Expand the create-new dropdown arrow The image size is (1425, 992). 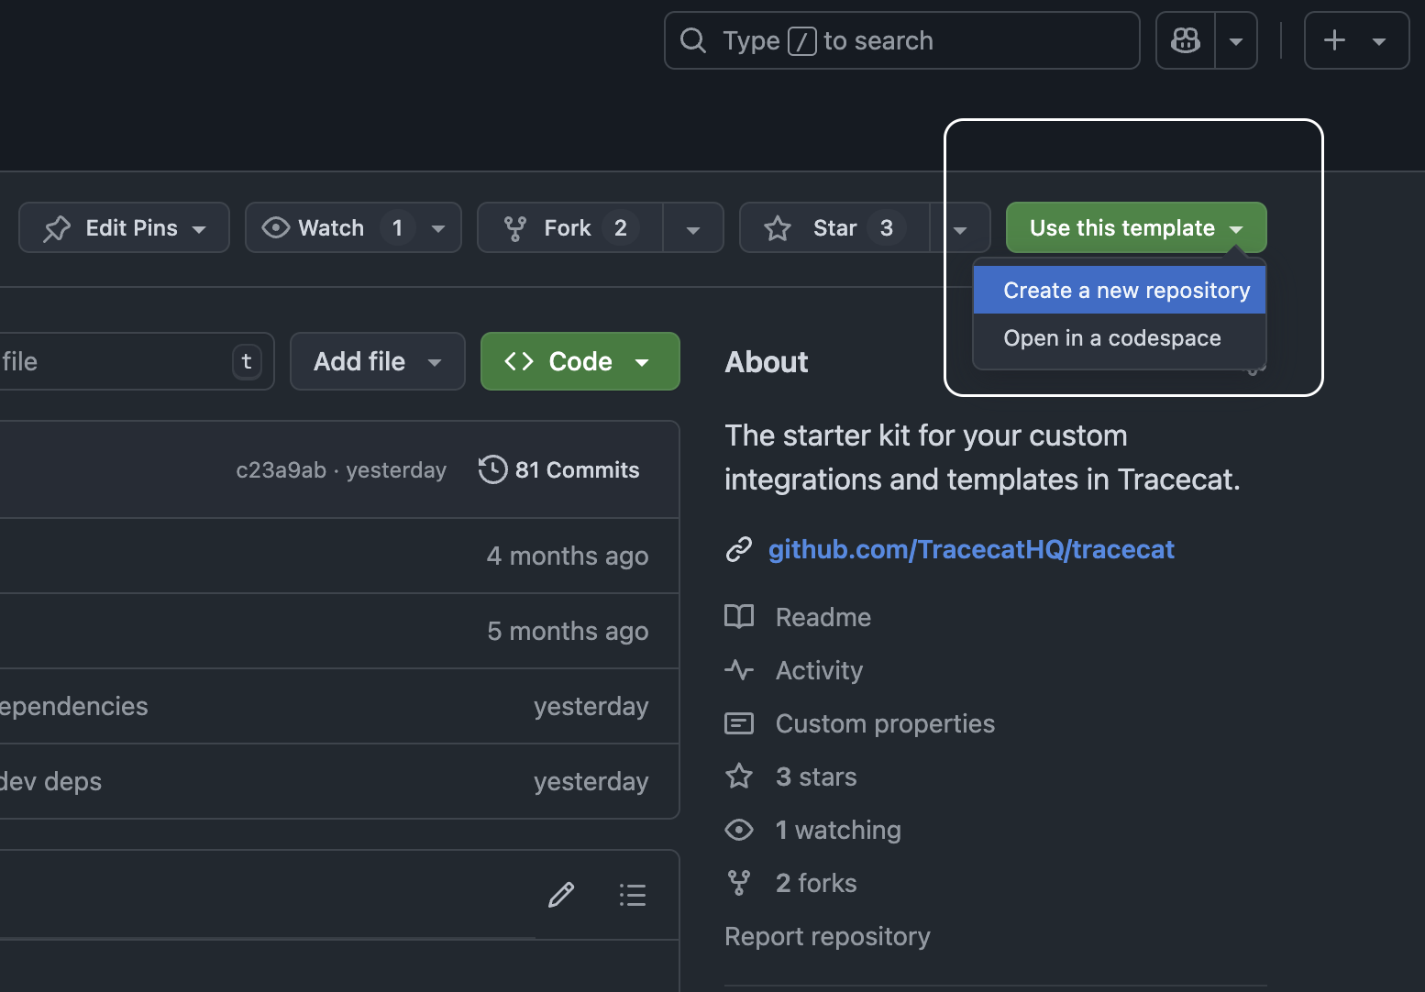click(1378, 41)
